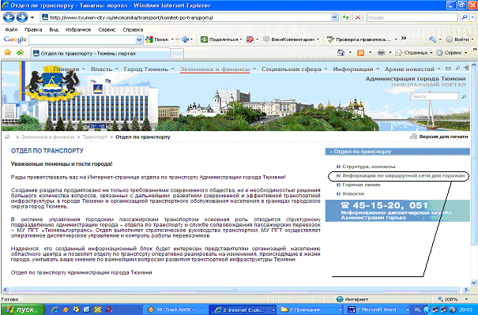Viewport: 478px width, 315px height.
Task: Click home icon in page breadcrumb
Action: tap(7, 137)
